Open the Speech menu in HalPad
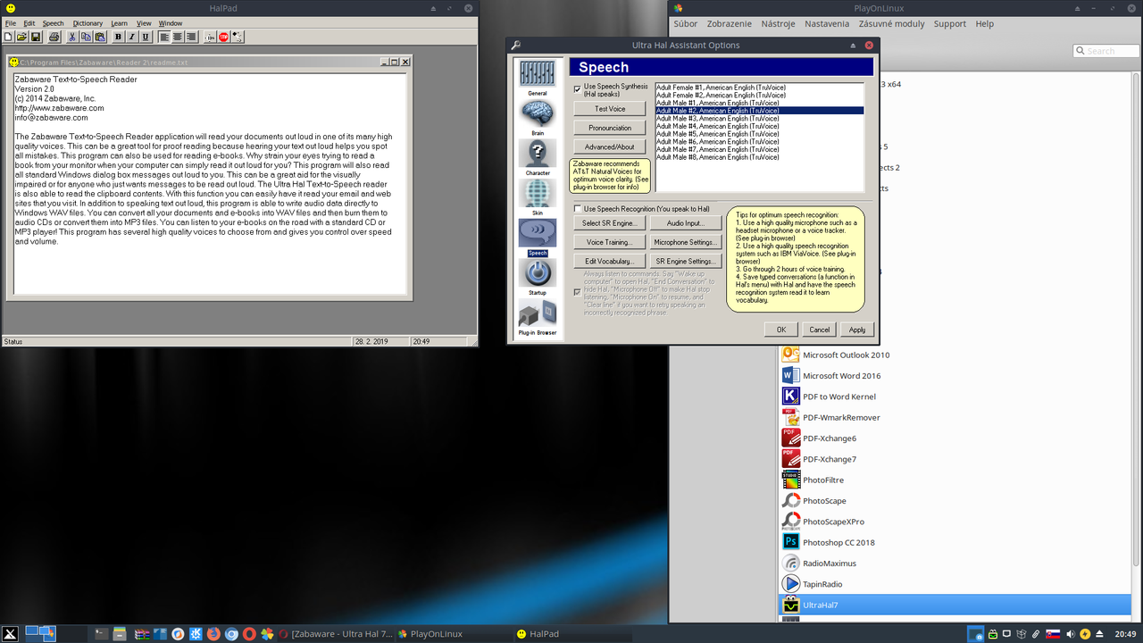The height and width of the screenshot is (643, 1143). [x=53, y=23]
